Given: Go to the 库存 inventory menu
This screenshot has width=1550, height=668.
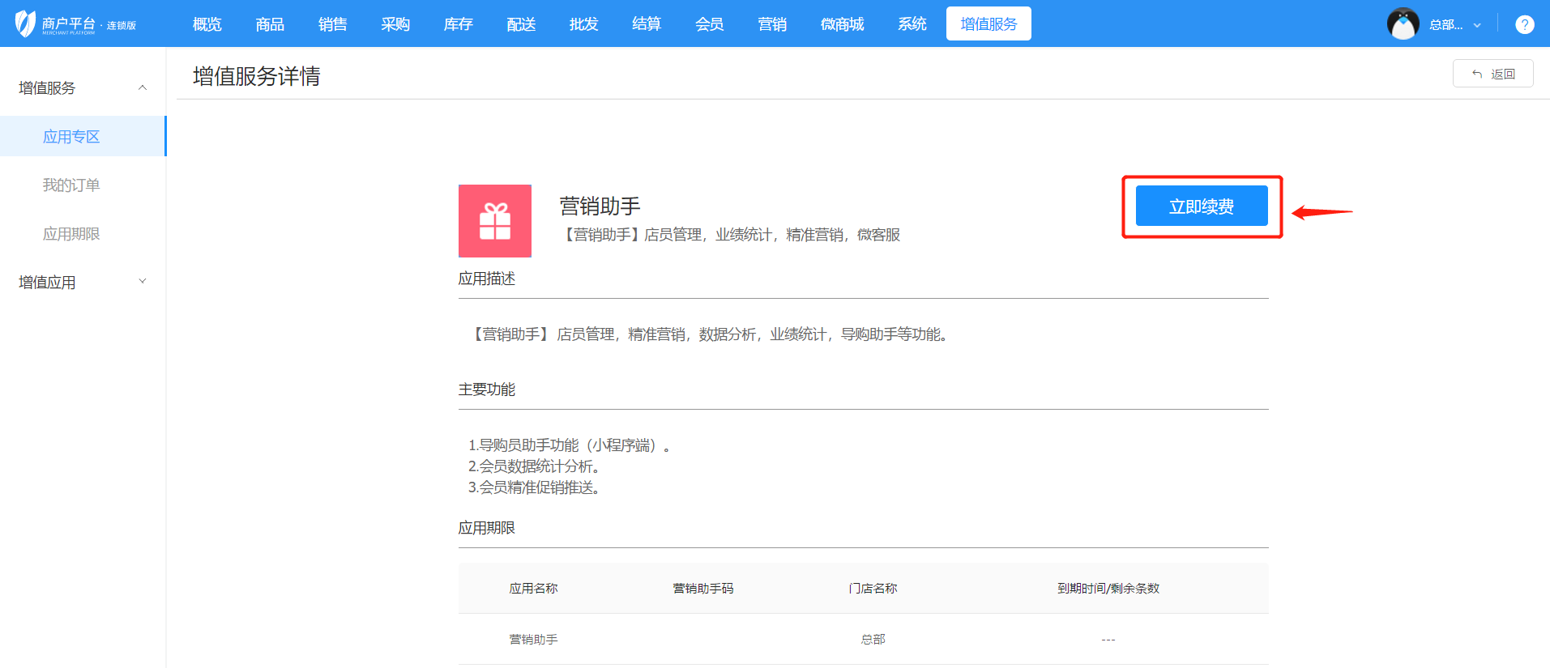Looking at the screenshot, I should [x=458, y=24].
